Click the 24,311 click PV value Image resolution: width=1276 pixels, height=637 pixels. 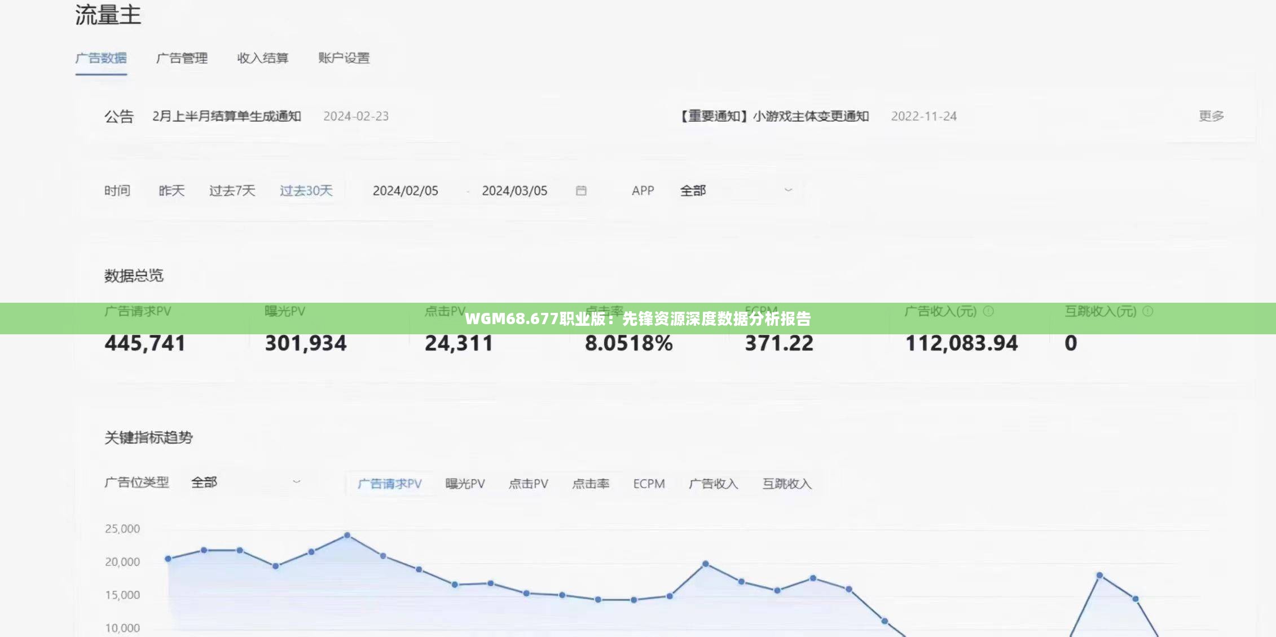[459, 343]
